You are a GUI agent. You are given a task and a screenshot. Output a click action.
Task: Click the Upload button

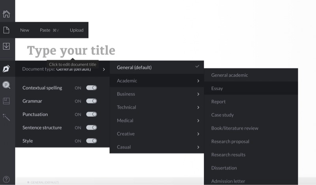pyautogui.click(x=77, y=30)
